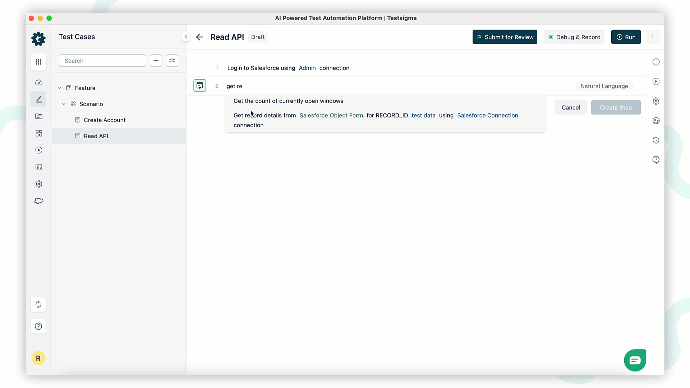Click Submit for Review button
The image size is (690, 388).
tap(505, 37)
